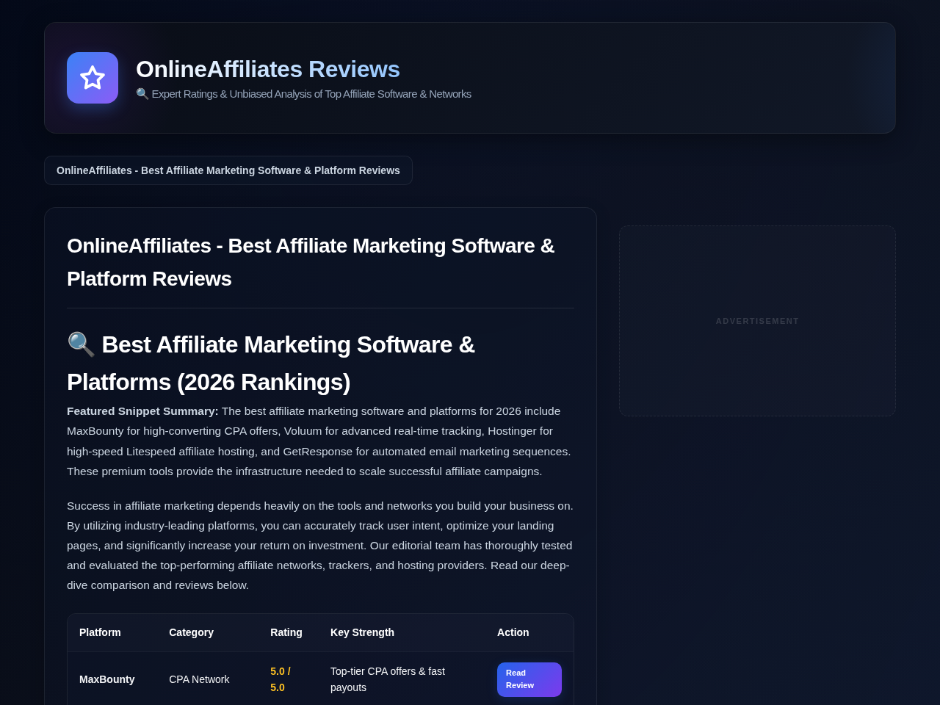Click the MaxBounty platform cell
940x705 pixels.
(107, 679)
